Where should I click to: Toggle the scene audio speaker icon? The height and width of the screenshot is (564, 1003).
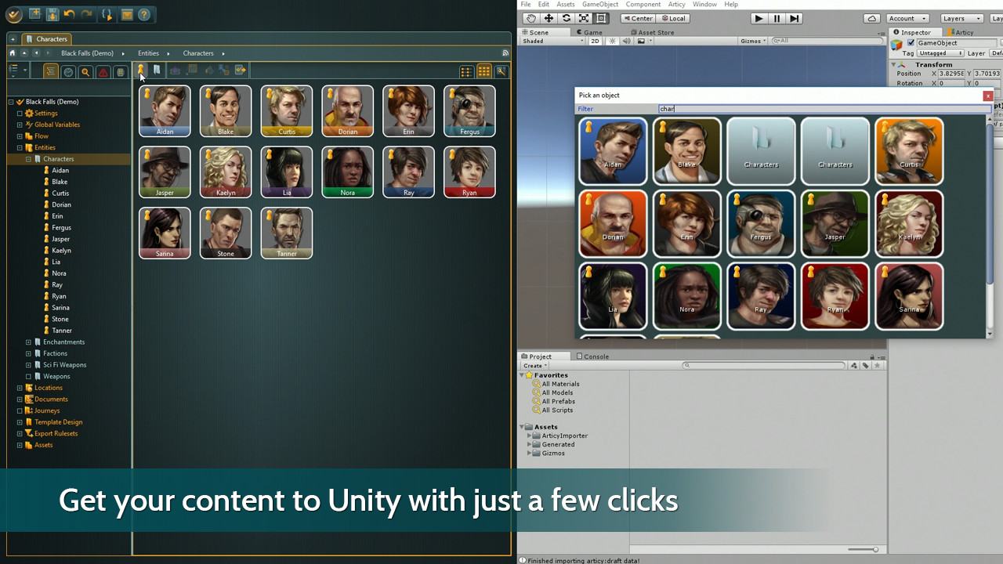[x=626, y=41]
